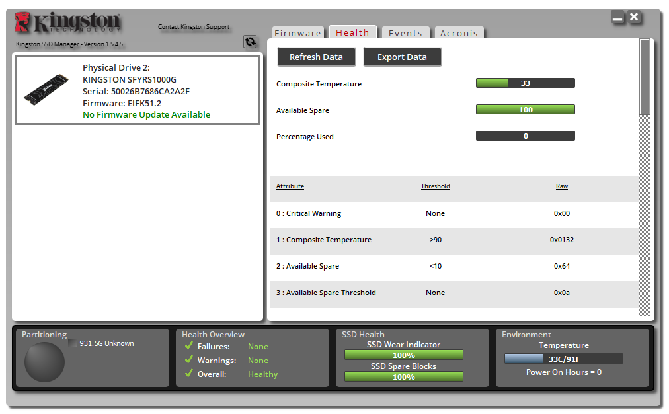Click the >90 threshold value
This screenshot has height=414, width=669.
pyautogui.click(x=435, y=240)
